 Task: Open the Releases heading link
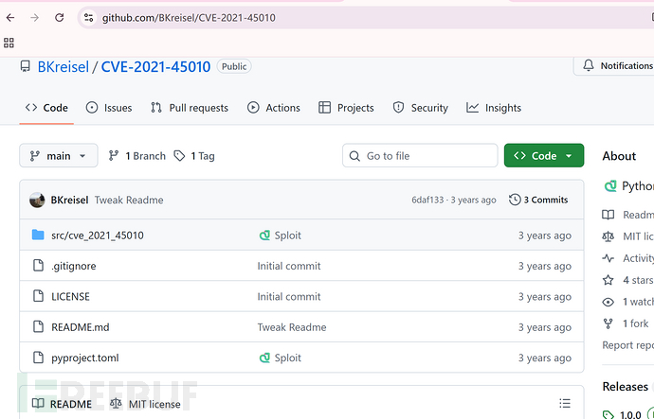coord(626,387)
